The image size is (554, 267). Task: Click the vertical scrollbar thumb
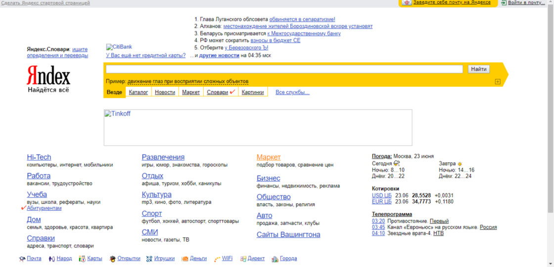pos(551,110)
